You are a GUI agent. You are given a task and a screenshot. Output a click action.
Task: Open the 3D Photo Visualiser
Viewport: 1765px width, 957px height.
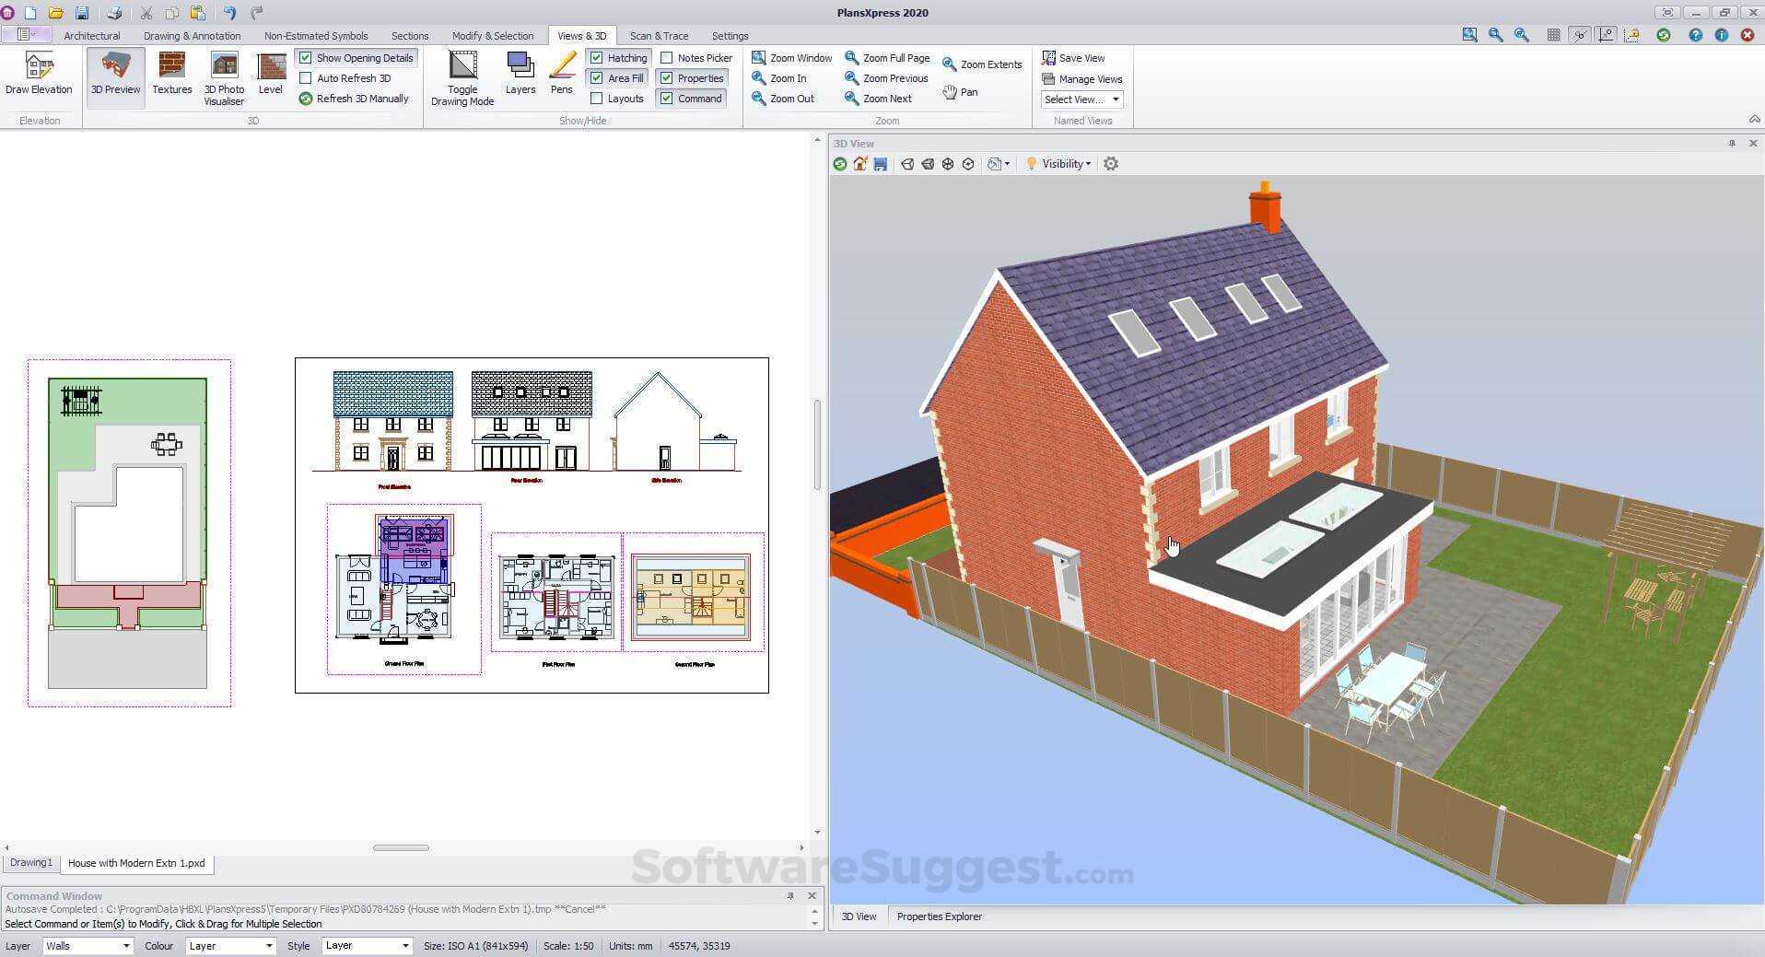[x=224, y=76]
